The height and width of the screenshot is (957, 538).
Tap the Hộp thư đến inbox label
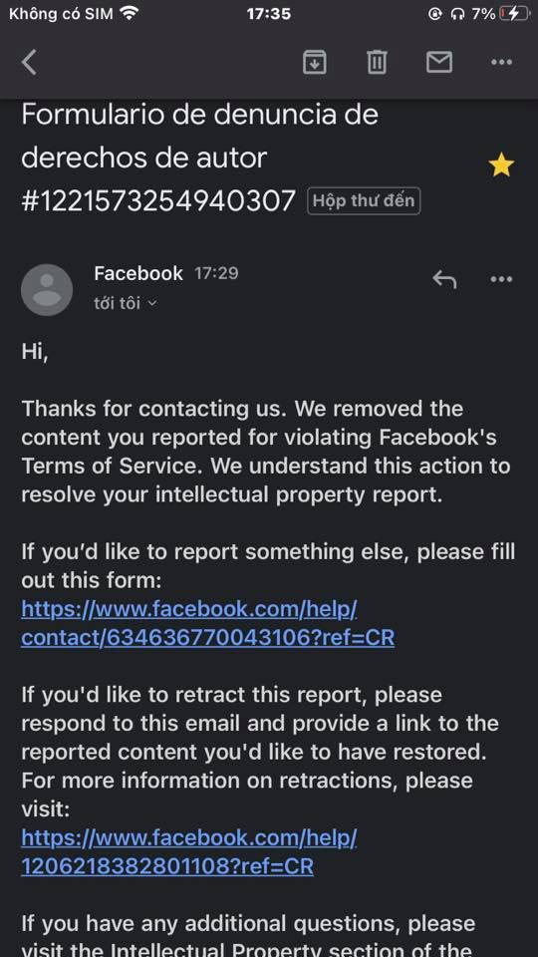coord(364,200)
